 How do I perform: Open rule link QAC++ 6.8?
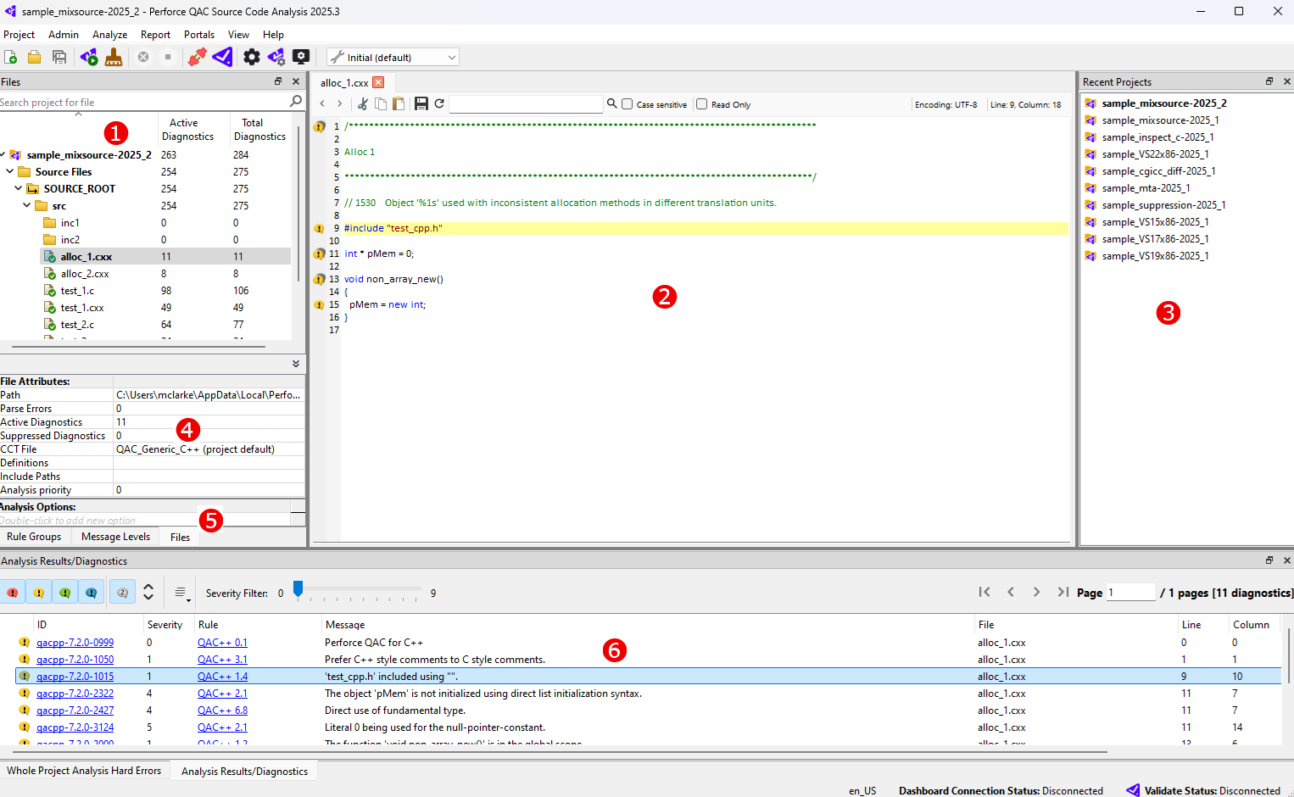[x=222, y=711]
